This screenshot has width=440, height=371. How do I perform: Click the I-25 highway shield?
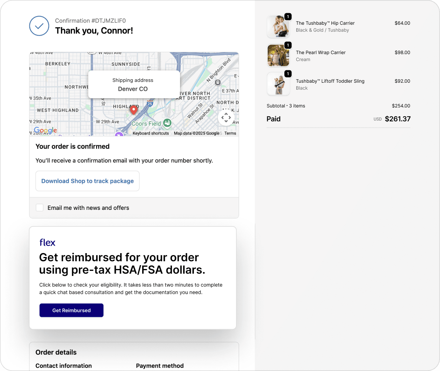(x=150, y=103)
